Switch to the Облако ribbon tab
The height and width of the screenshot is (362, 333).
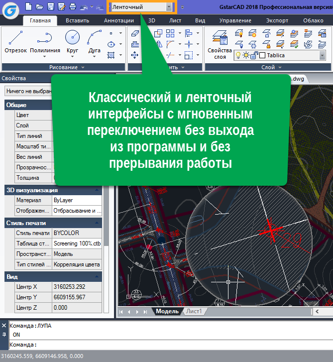click(313, 20)
